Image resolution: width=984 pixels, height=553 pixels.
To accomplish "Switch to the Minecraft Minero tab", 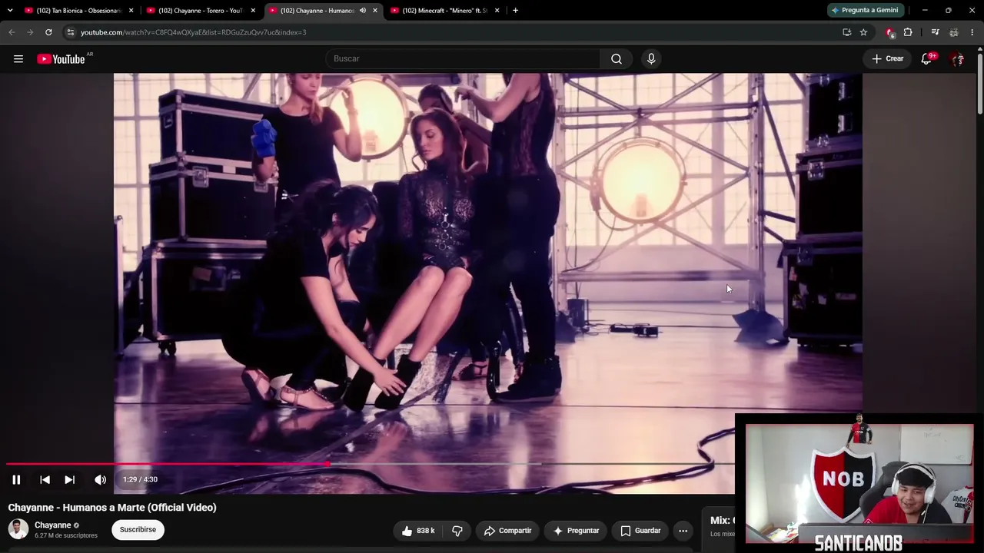I will pyautogui.click(x=444, y=11).
